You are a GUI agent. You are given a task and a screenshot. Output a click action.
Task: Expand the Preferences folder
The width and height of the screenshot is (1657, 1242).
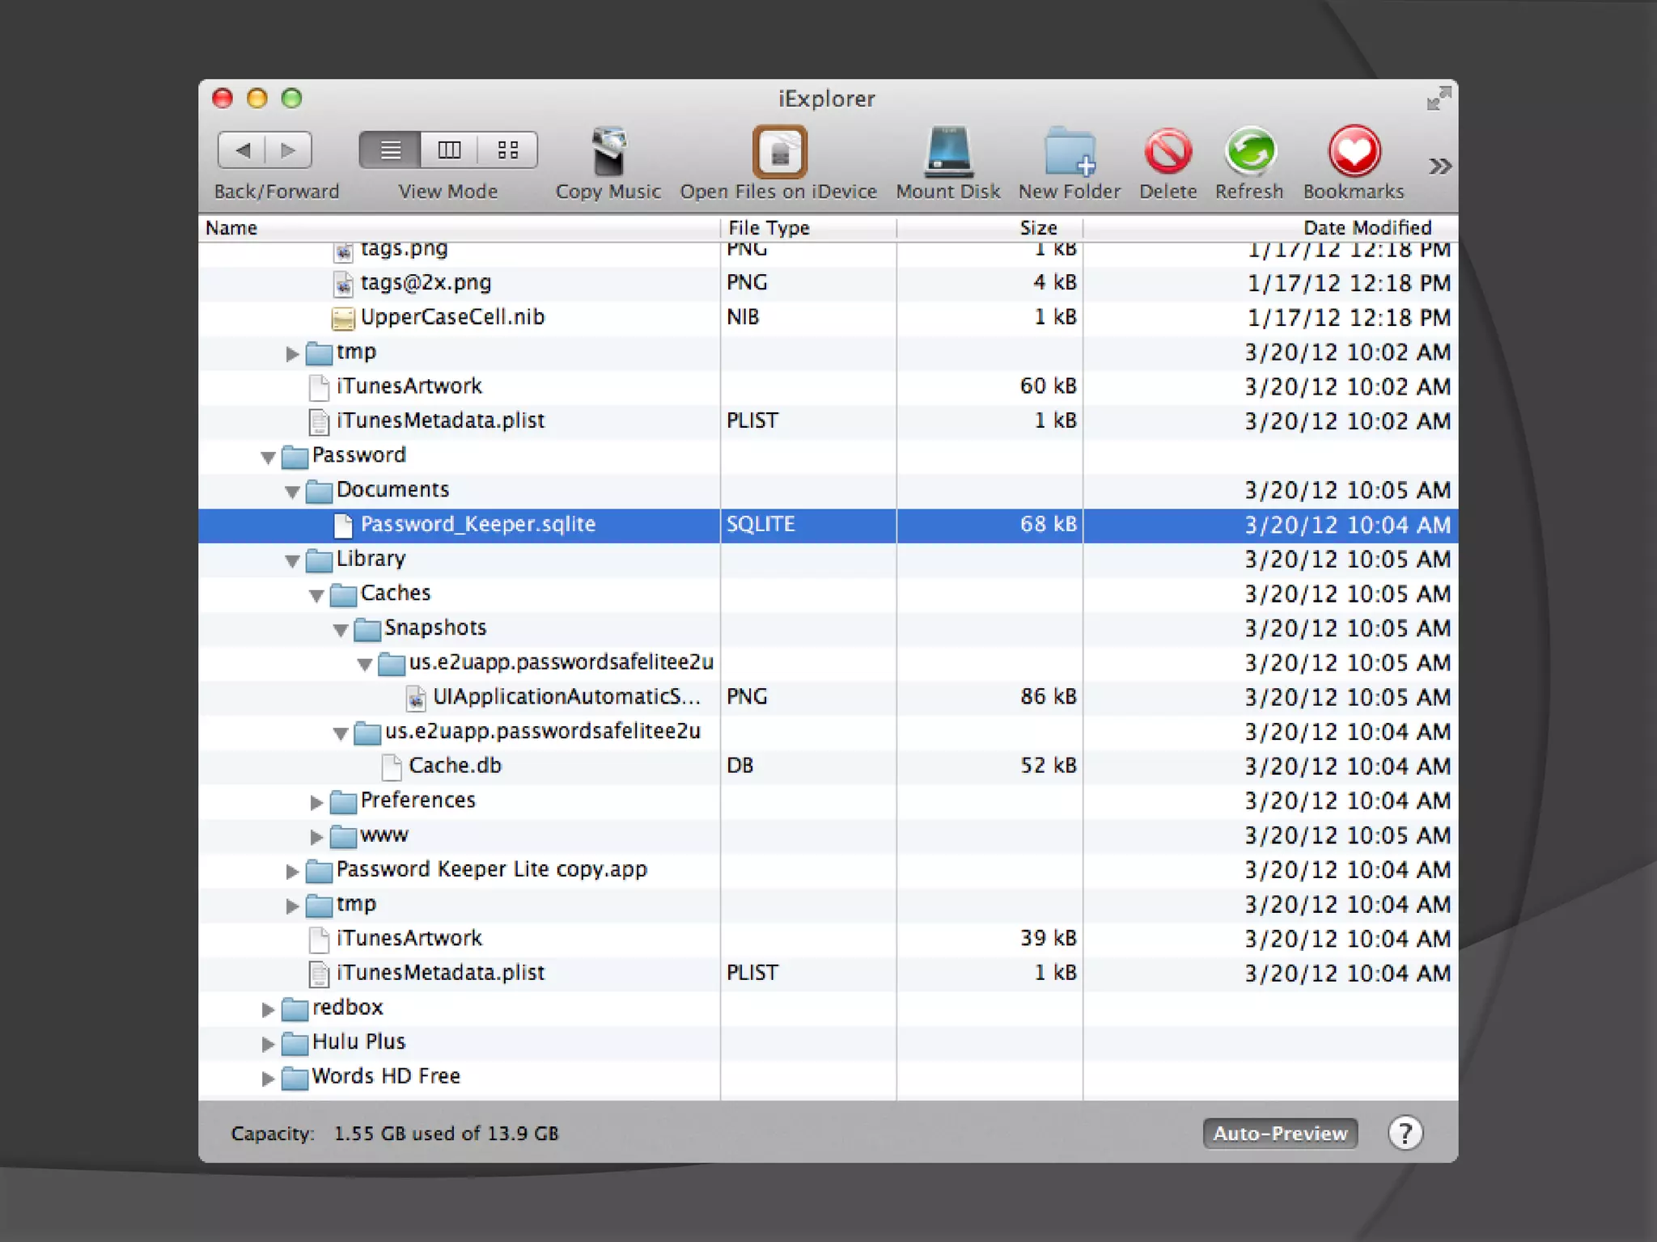pyautogui.click(x=316, y=801)
